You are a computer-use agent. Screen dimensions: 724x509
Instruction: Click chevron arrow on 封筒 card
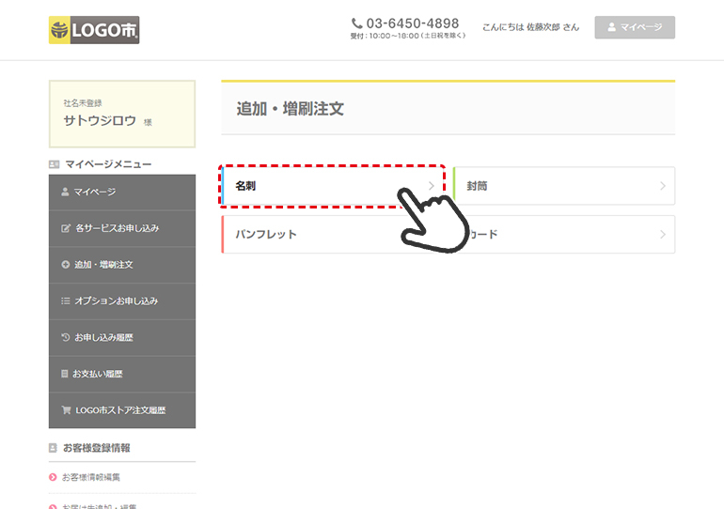tap(663, 186)
